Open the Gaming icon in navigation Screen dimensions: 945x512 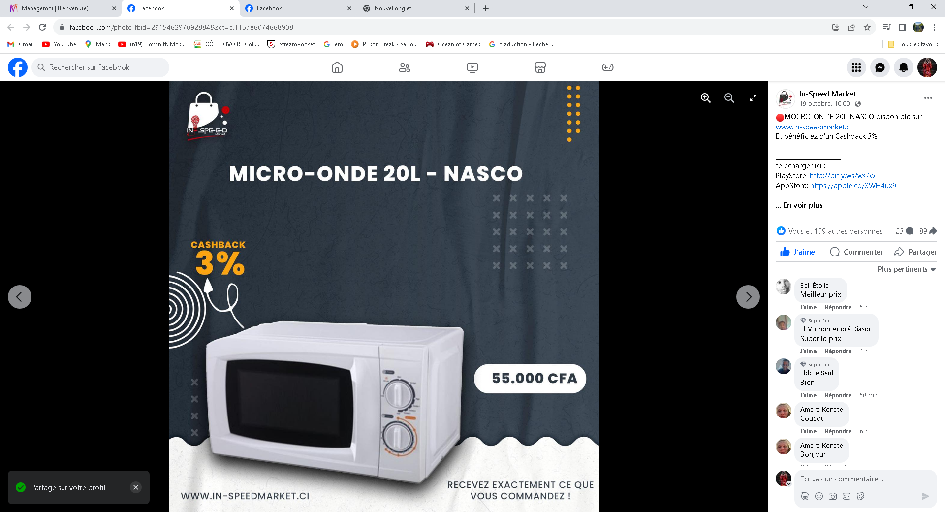[608, 67]
